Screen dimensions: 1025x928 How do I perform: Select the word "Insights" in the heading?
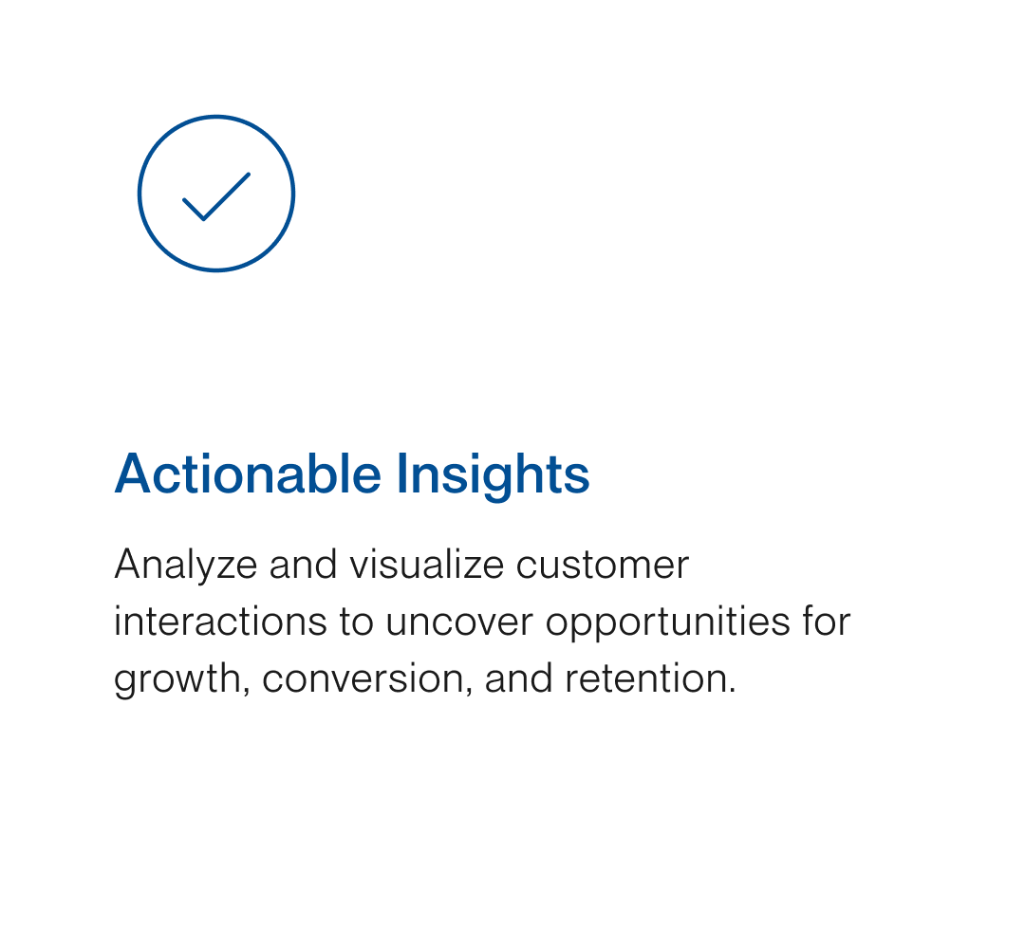click(494, 474)
